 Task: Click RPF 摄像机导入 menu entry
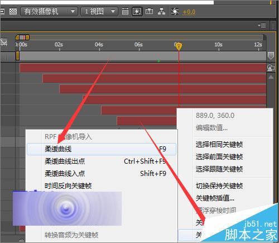click(x=102, y=137)
